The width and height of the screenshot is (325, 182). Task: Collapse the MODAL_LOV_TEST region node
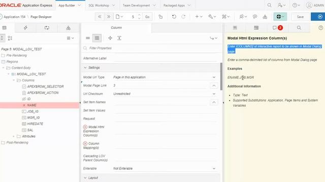pyautogui.click(x=9, y=74)
